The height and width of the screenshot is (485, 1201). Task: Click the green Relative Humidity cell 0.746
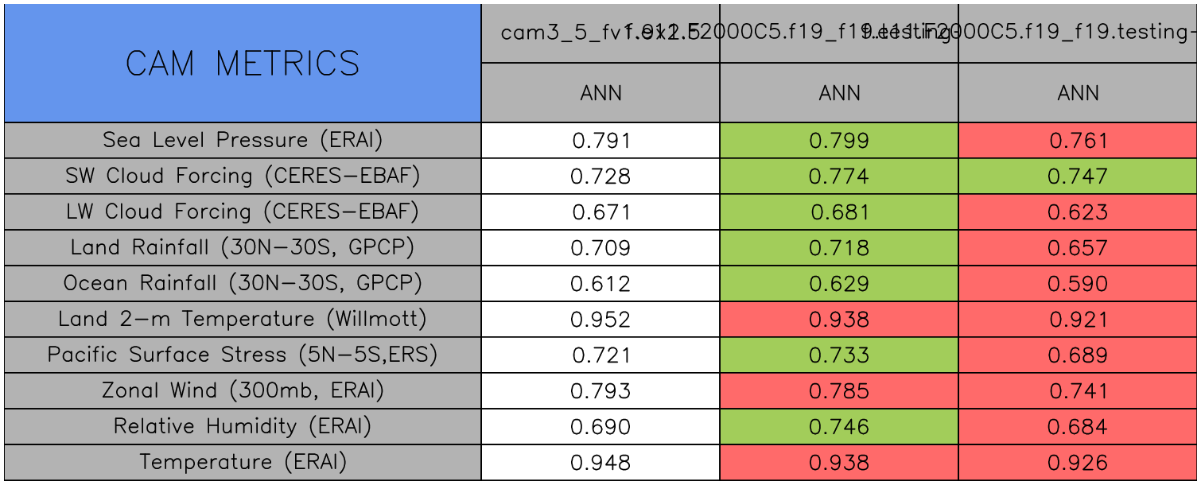coord(839,427)
